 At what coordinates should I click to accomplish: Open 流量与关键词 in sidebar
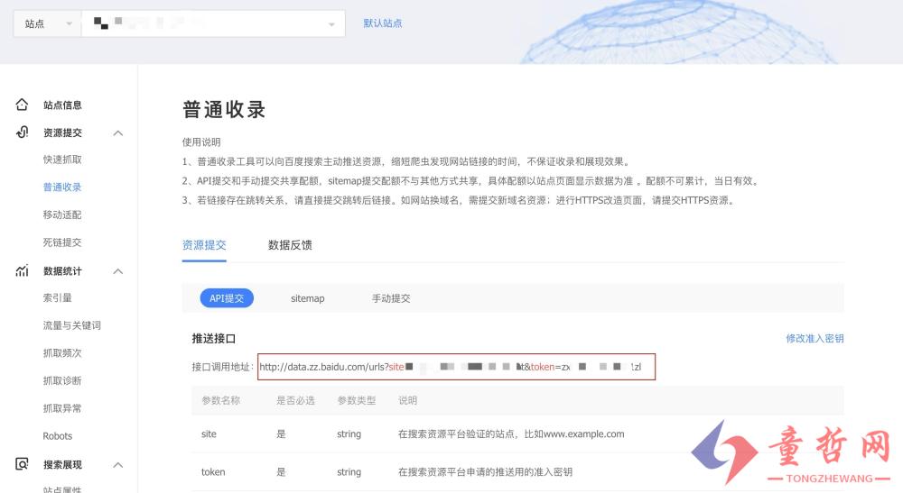72,325
